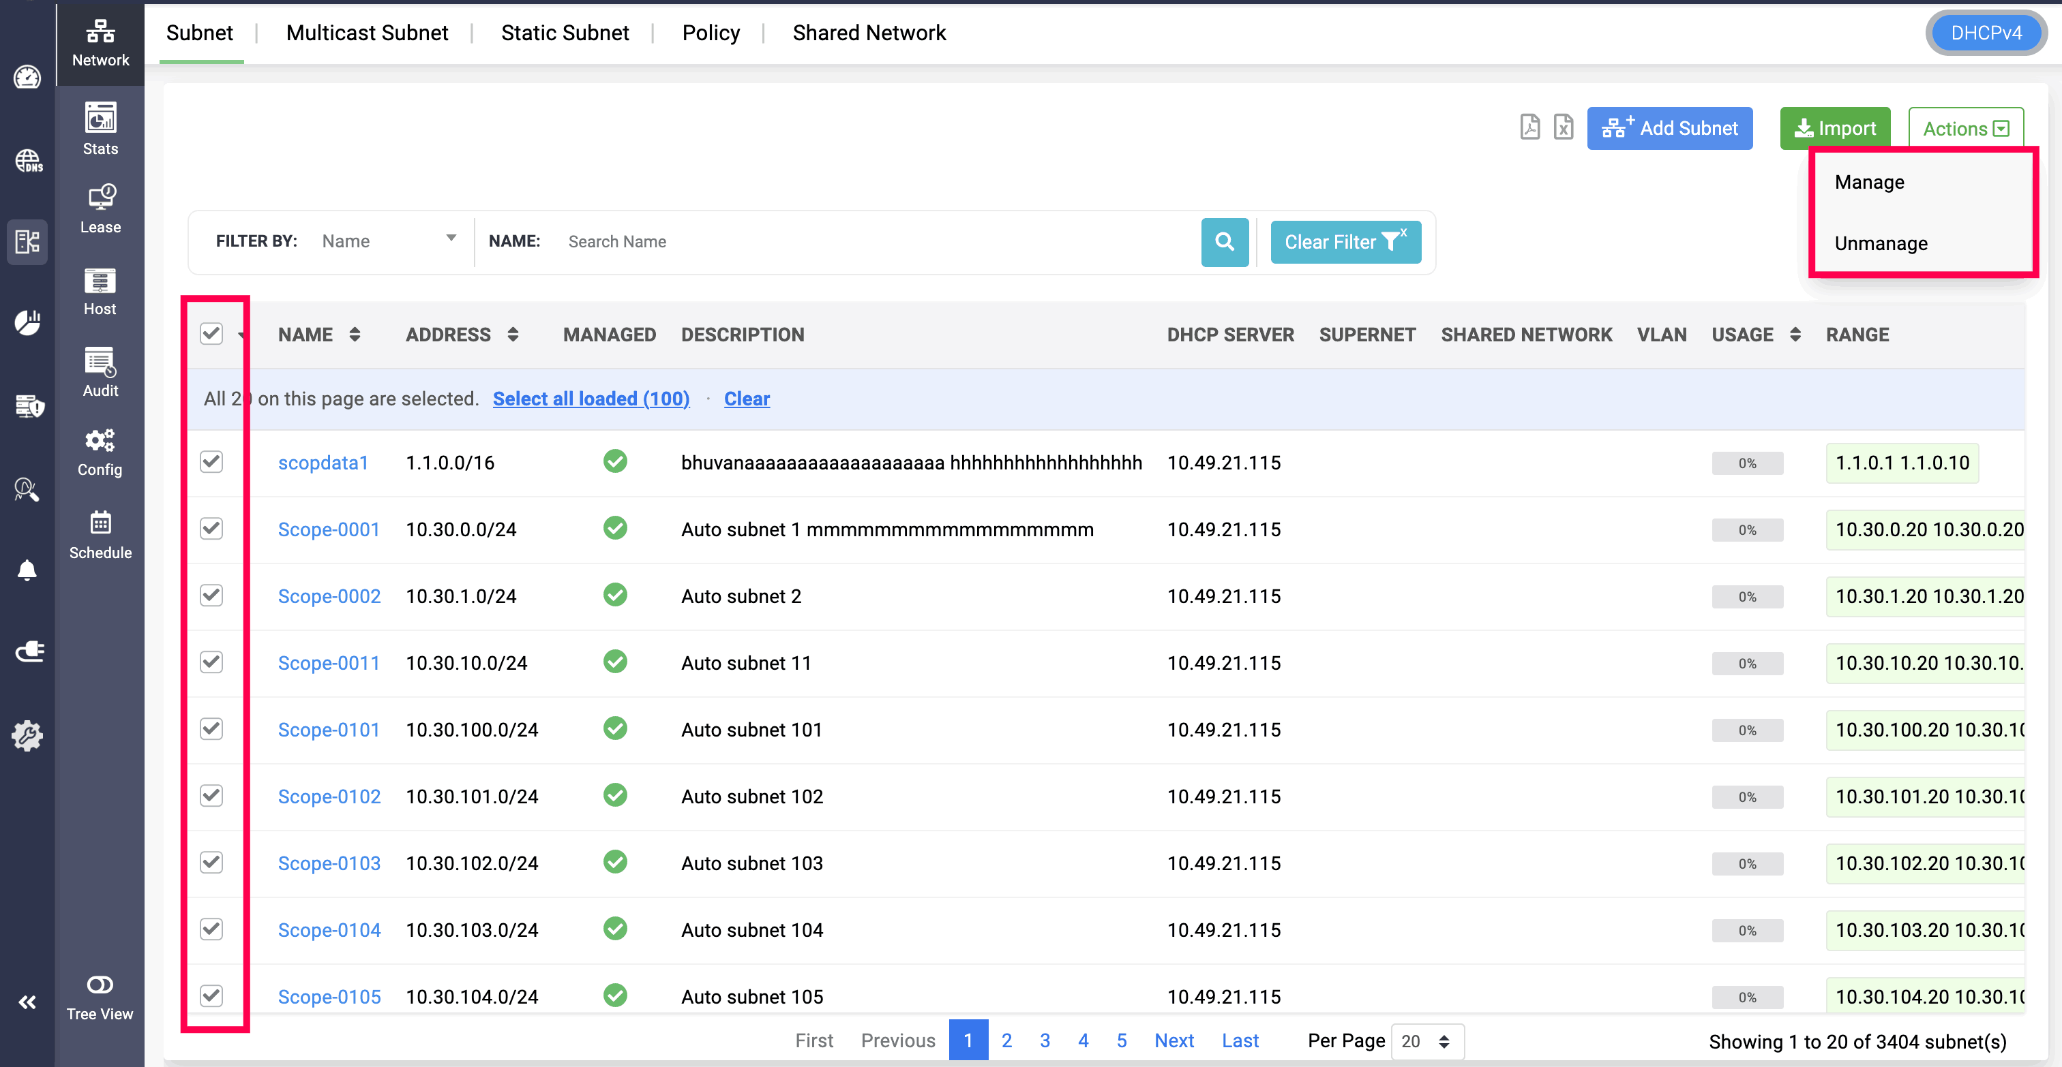Screen dimensions: 2062x1067
Task: Open the Filter By Name dropdown
Action: tap(389, 241)
